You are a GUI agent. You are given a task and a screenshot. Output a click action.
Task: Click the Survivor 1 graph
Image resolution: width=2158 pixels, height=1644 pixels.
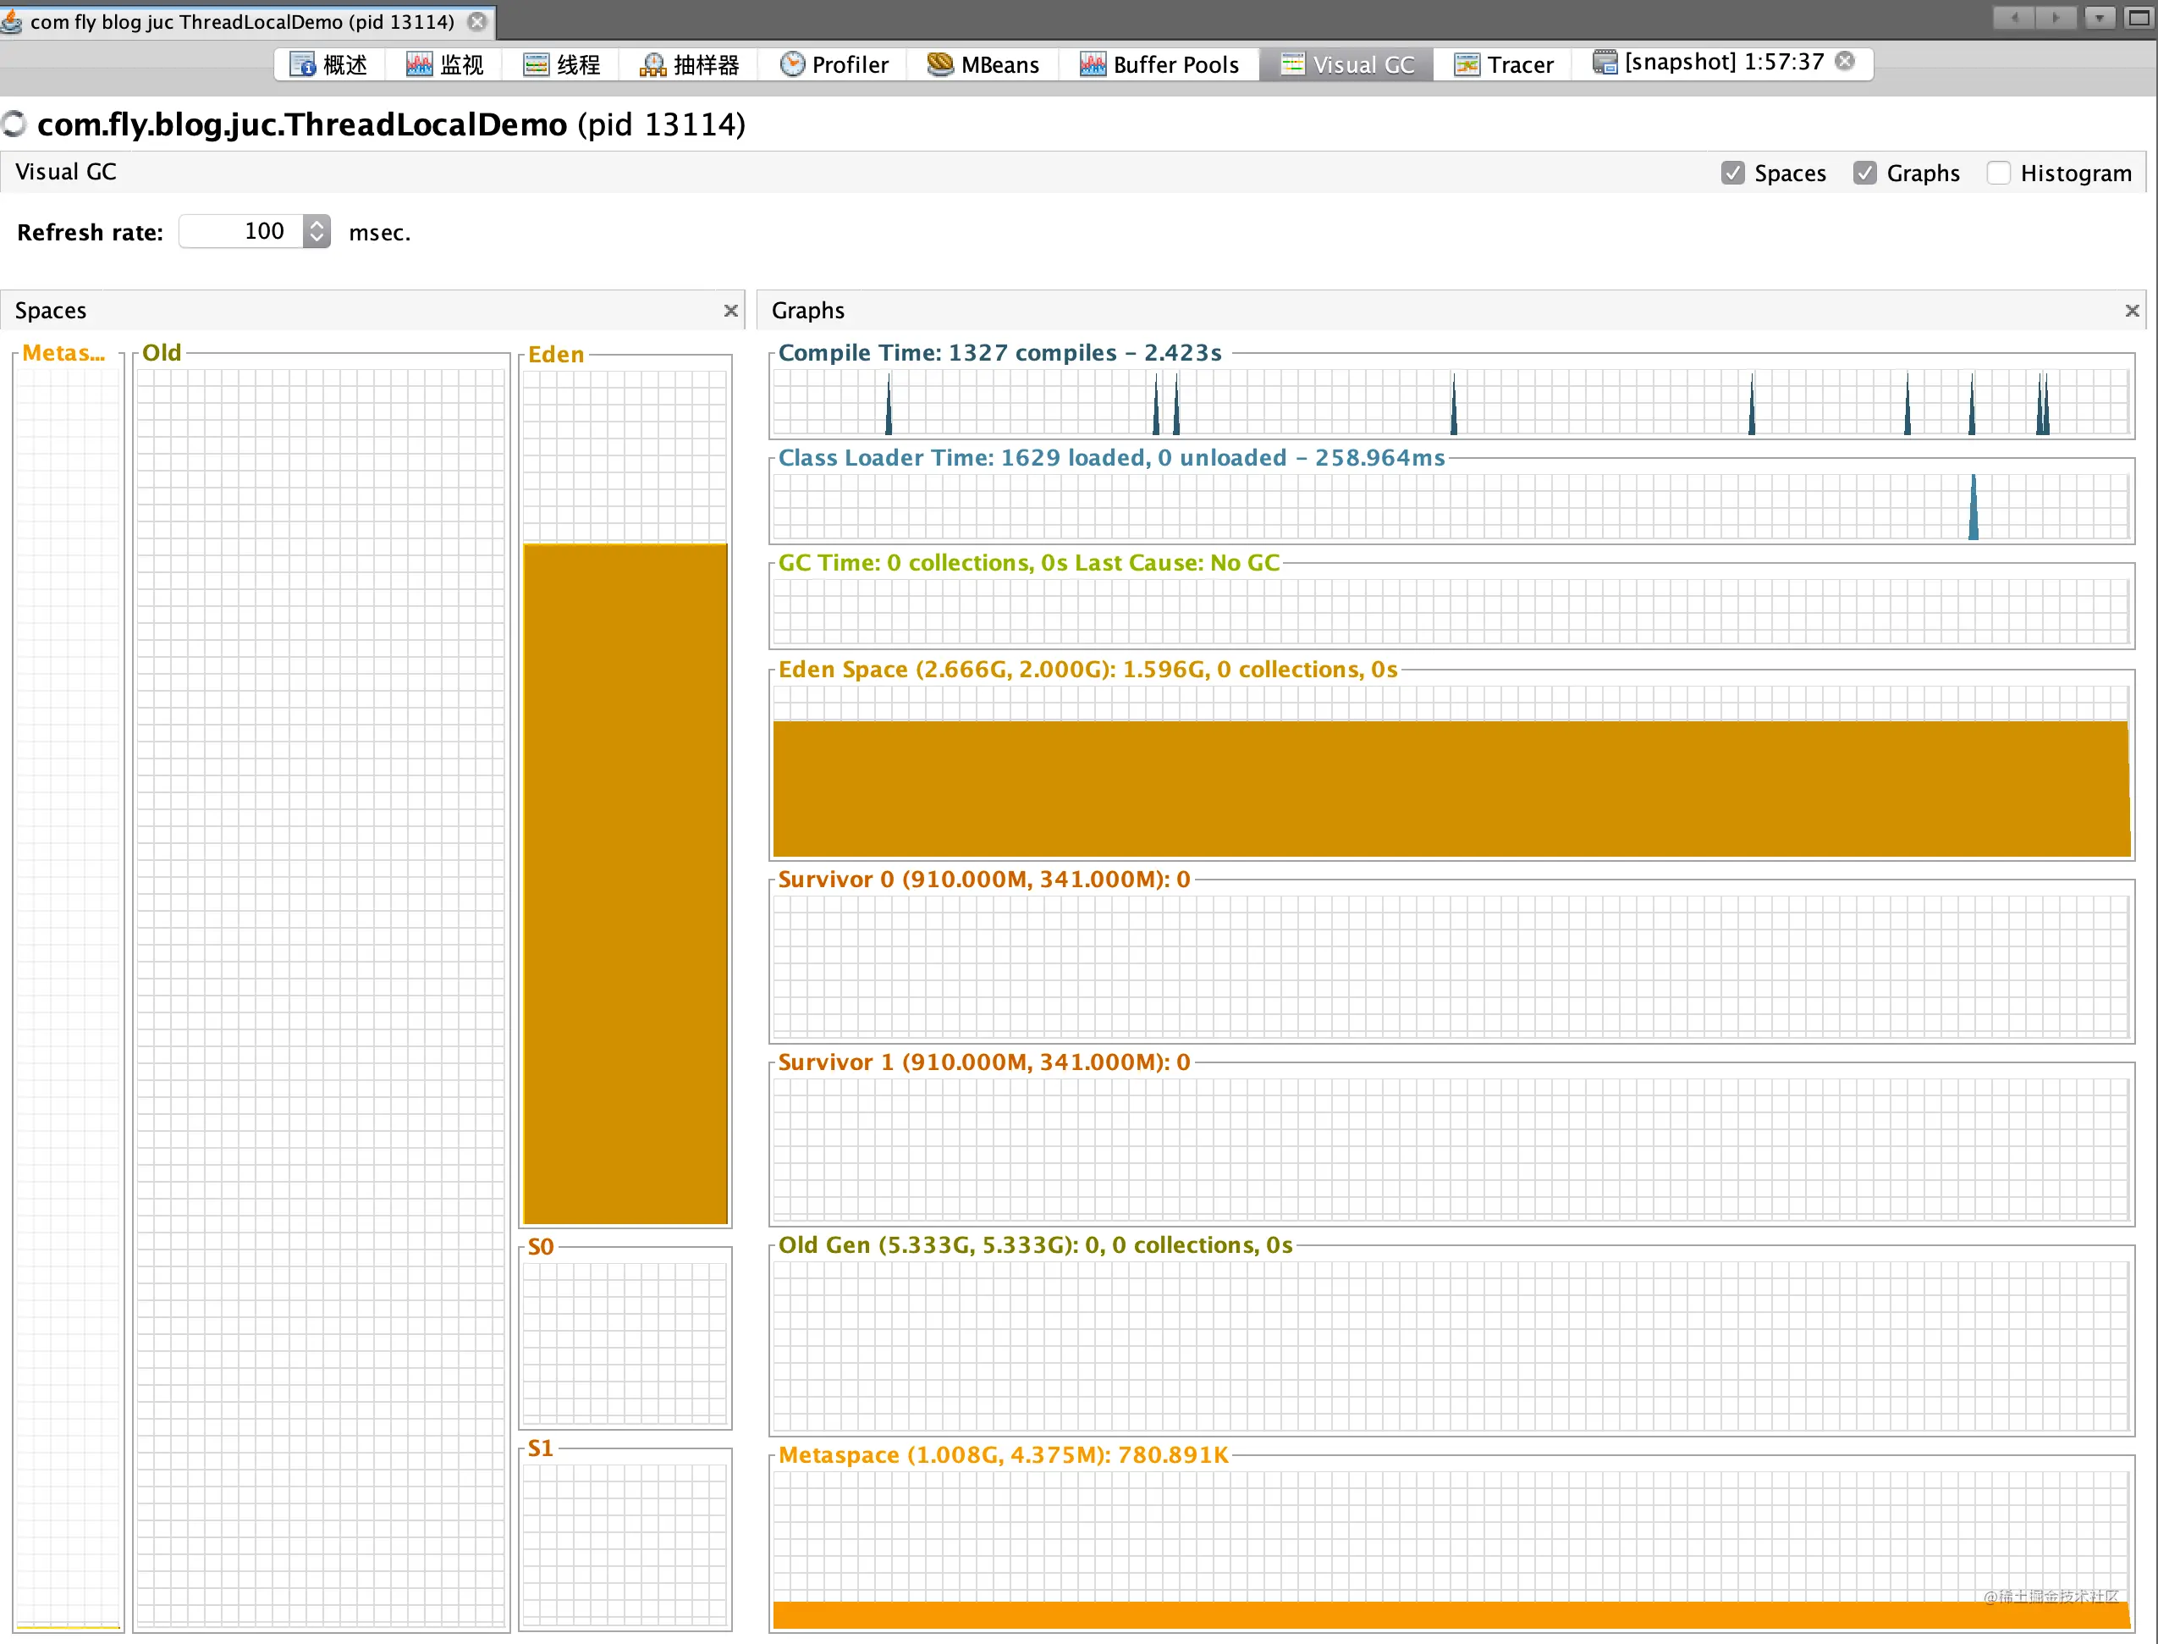[1451, 1149]
